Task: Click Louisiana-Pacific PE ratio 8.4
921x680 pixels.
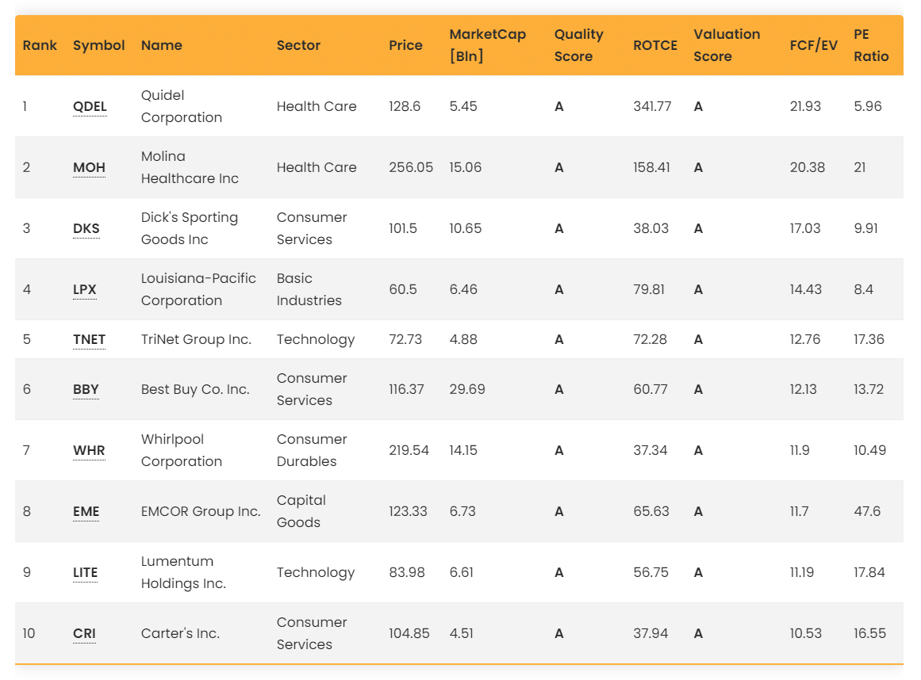Action: pyautogui.click(x=863, y=289)
